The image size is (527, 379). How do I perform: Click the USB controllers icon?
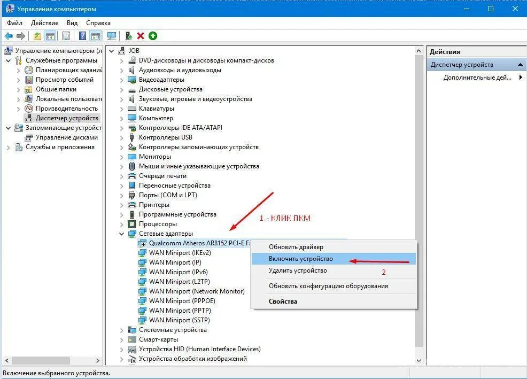pyautogui.click(x=132, y=137)
